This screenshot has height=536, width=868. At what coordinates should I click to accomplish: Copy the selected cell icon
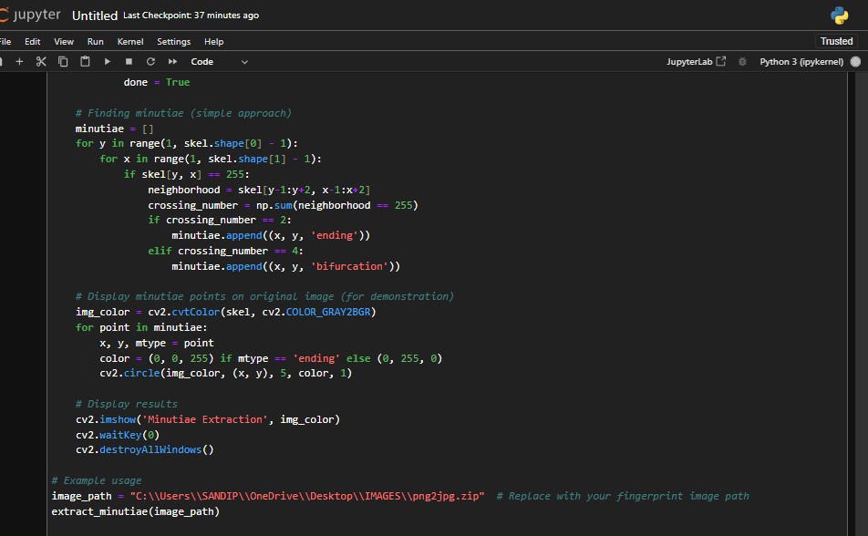[x=63, y=61]
